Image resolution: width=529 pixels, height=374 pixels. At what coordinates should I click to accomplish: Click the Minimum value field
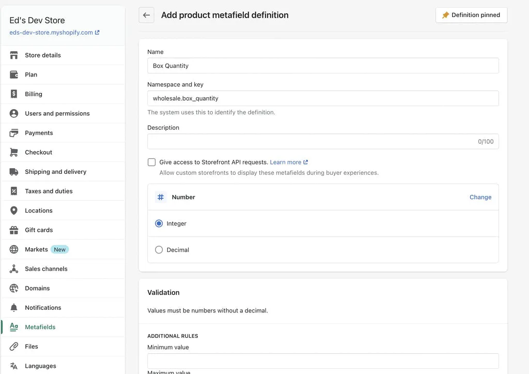pos(323,361)
